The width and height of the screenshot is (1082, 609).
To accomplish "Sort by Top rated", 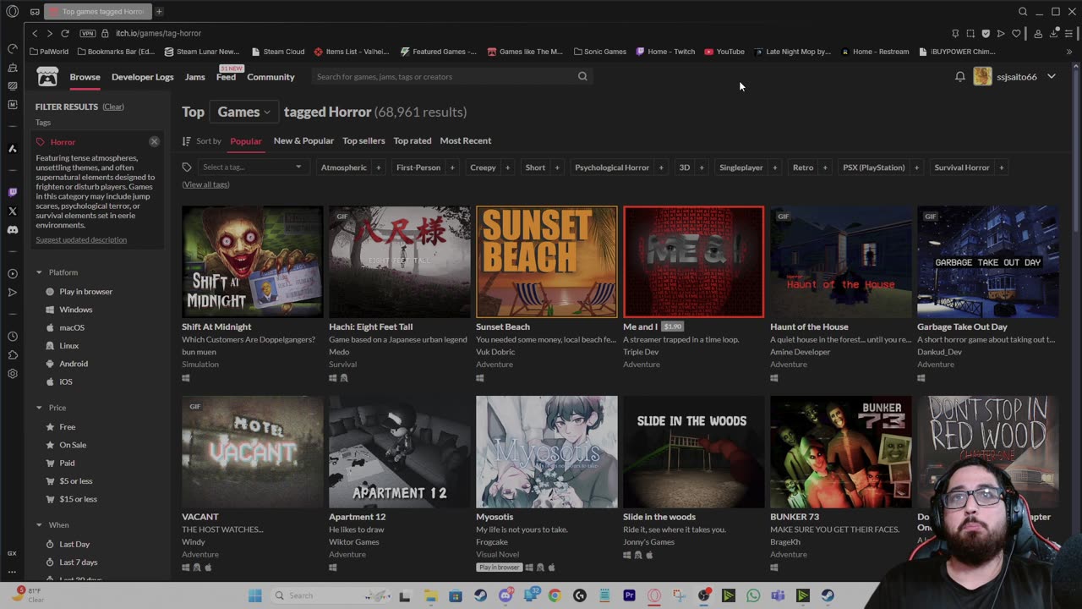I will click(413, 140).
